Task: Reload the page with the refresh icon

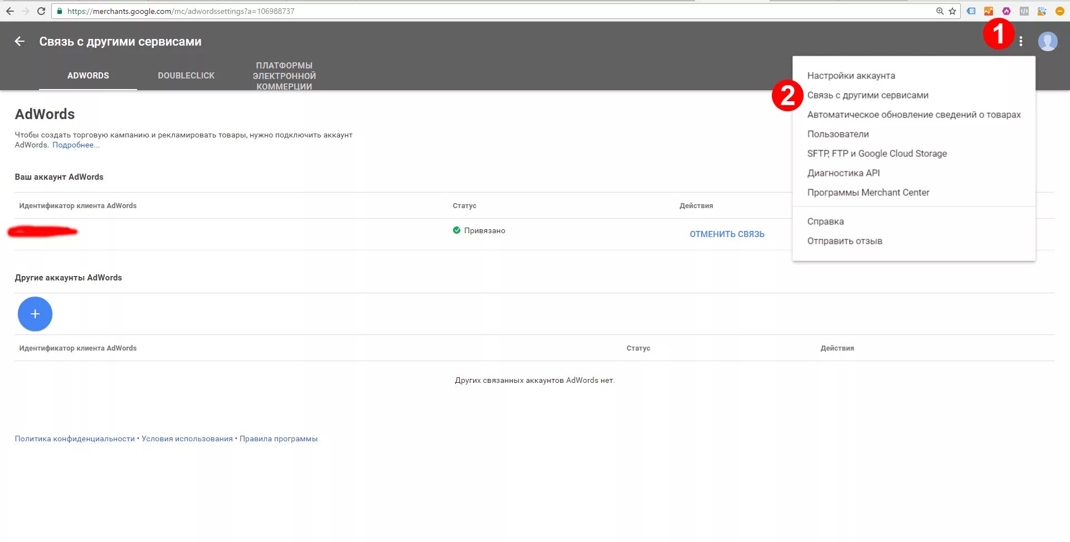Action: click(41, 11)
